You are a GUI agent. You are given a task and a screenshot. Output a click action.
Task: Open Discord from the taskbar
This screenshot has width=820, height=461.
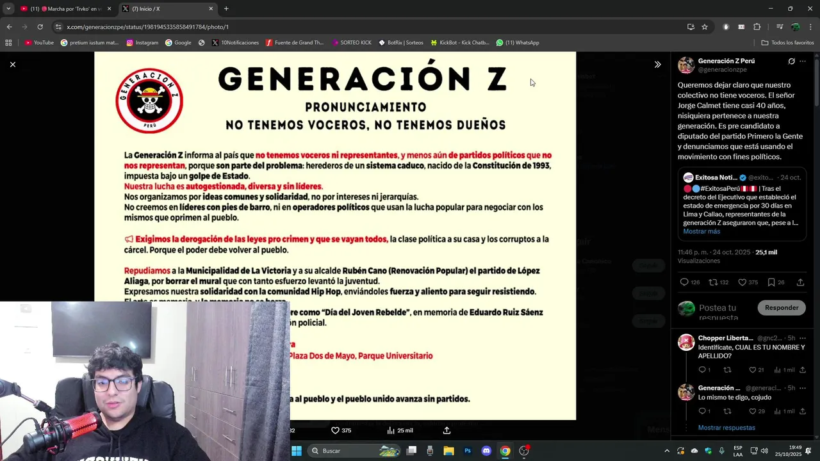486,451
